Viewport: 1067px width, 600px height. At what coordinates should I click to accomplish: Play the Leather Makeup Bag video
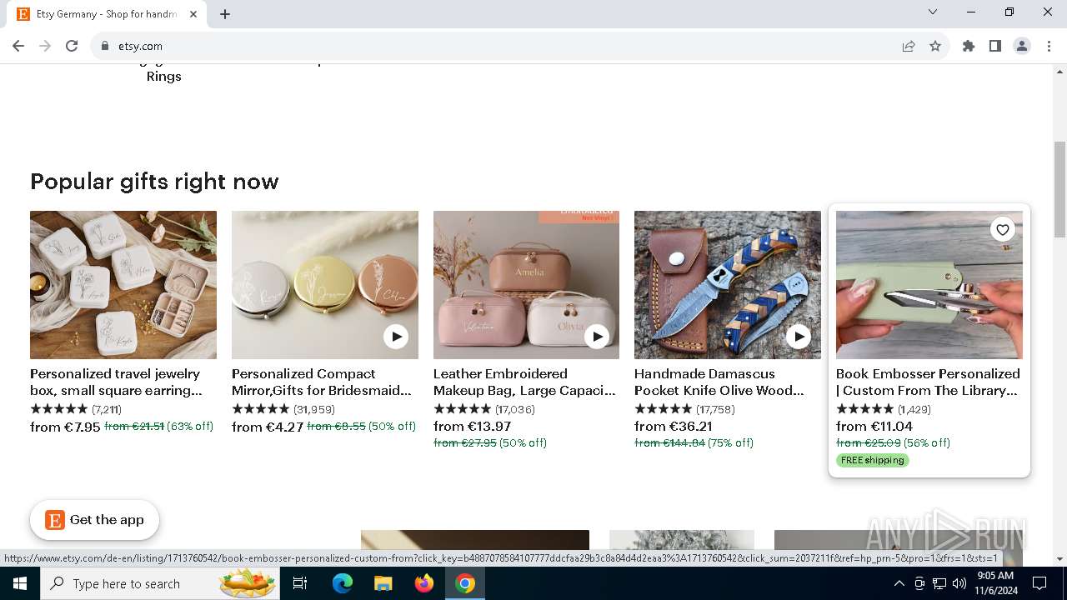click(597, 337)
